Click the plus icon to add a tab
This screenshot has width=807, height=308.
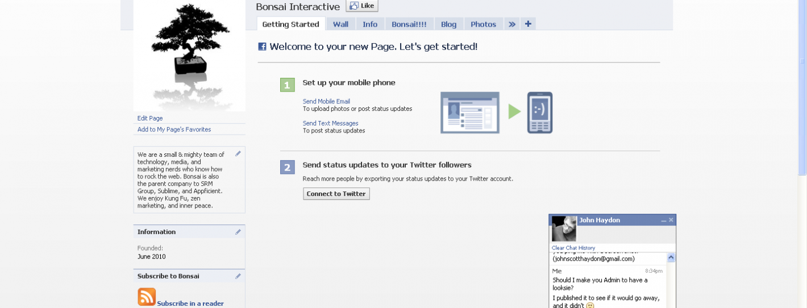click(528, 24)
